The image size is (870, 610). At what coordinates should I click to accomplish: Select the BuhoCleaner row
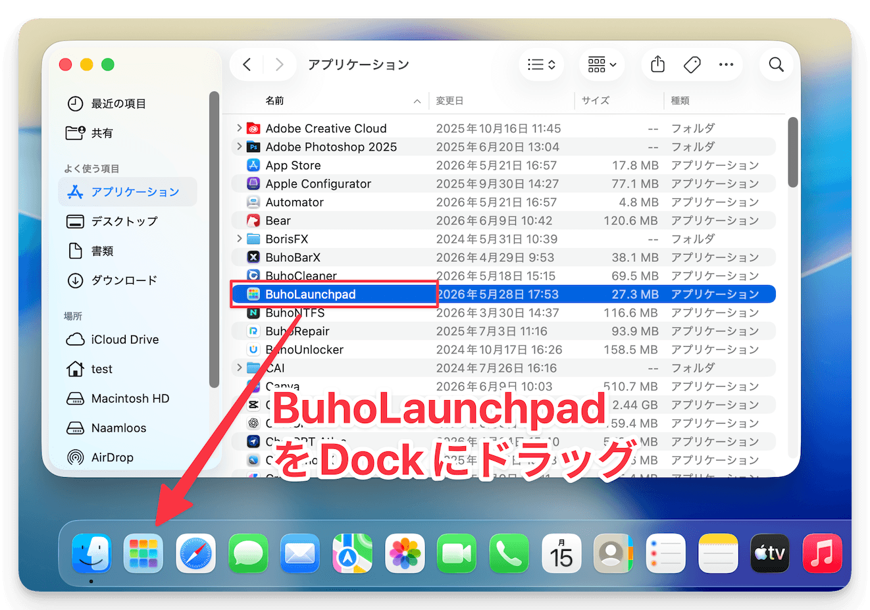click(503, 276)
